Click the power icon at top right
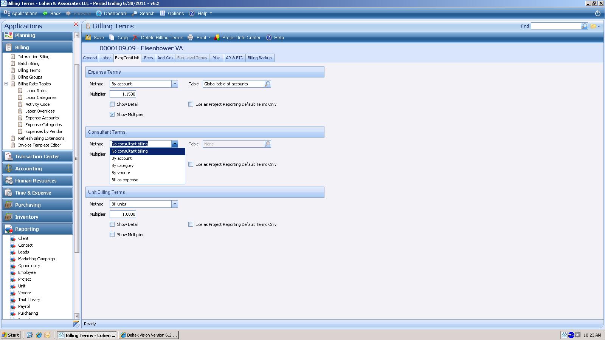The image size is (605, 340). 597,13
